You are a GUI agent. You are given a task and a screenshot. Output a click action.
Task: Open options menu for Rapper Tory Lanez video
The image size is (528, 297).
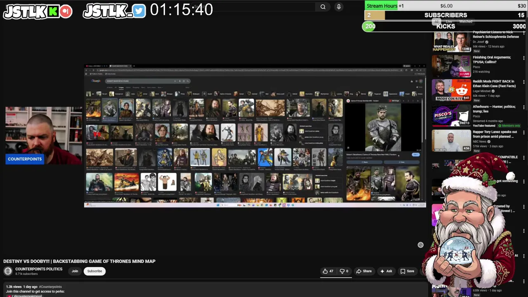(x=524, y=133)
